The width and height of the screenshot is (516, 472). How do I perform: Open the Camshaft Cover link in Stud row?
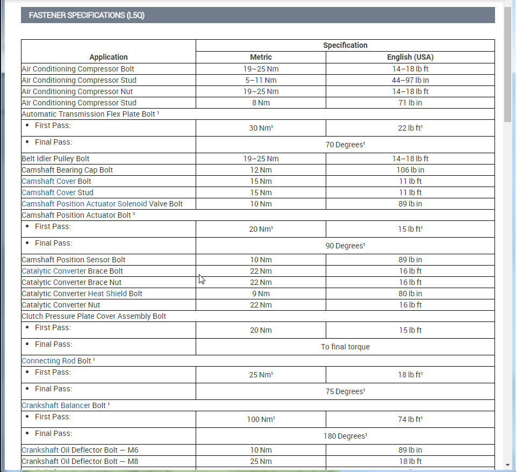click(49, 192)
